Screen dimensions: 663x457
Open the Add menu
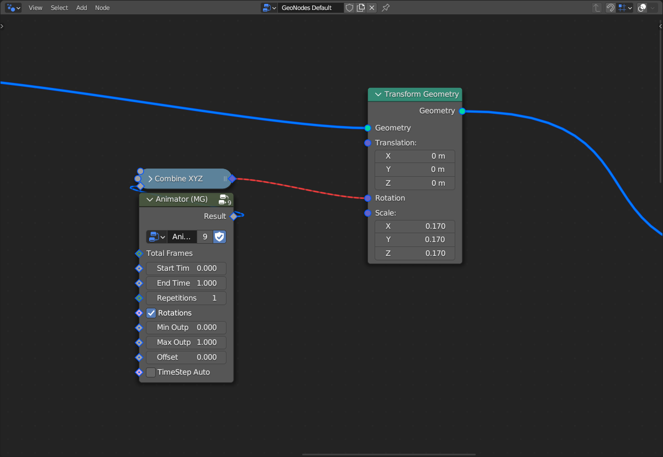[x=82, y=8]
